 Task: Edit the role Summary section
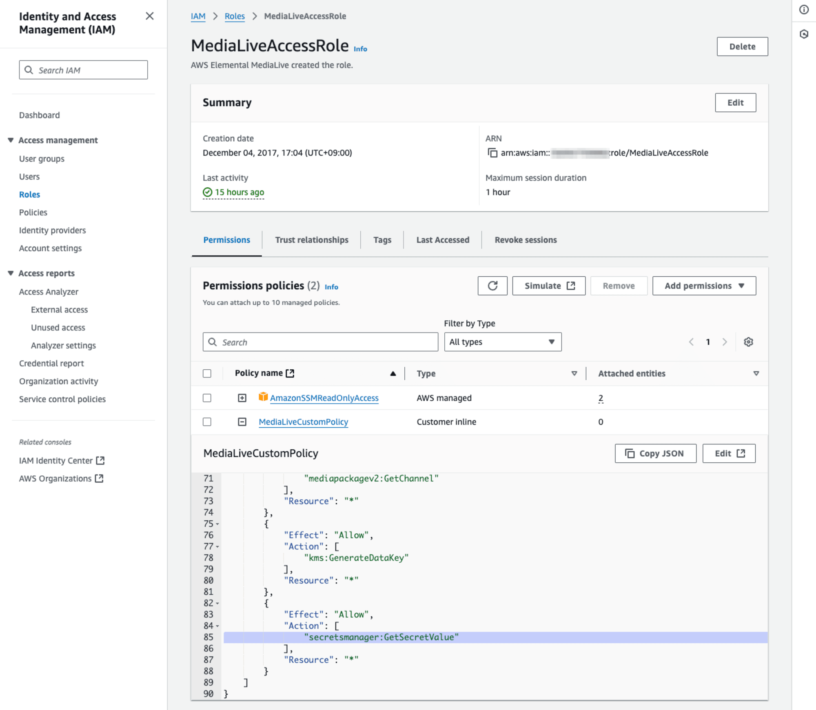(735, 102)
